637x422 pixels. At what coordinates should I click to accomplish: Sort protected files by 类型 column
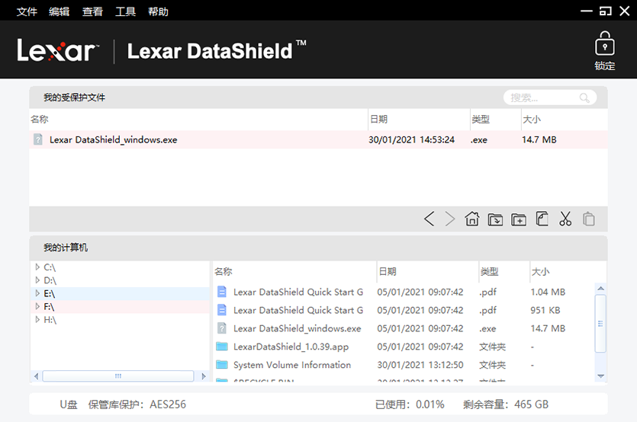481,120
